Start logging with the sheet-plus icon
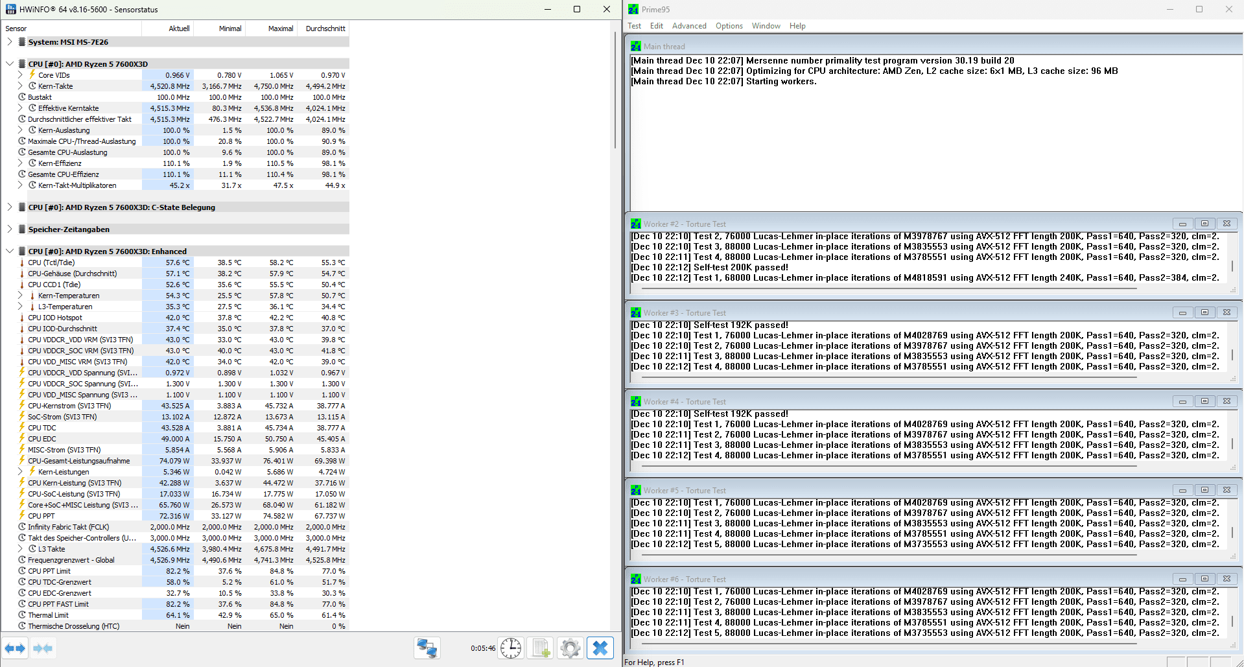Viewport: 1244px width, 667px height. coord(541,648)
